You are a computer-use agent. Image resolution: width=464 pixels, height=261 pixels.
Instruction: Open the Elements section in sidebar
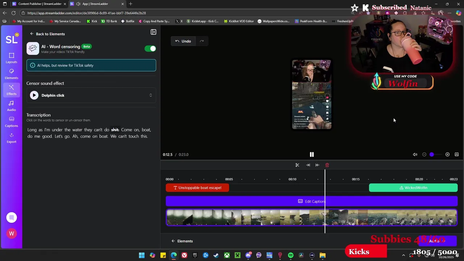click(x=11, y=74)
